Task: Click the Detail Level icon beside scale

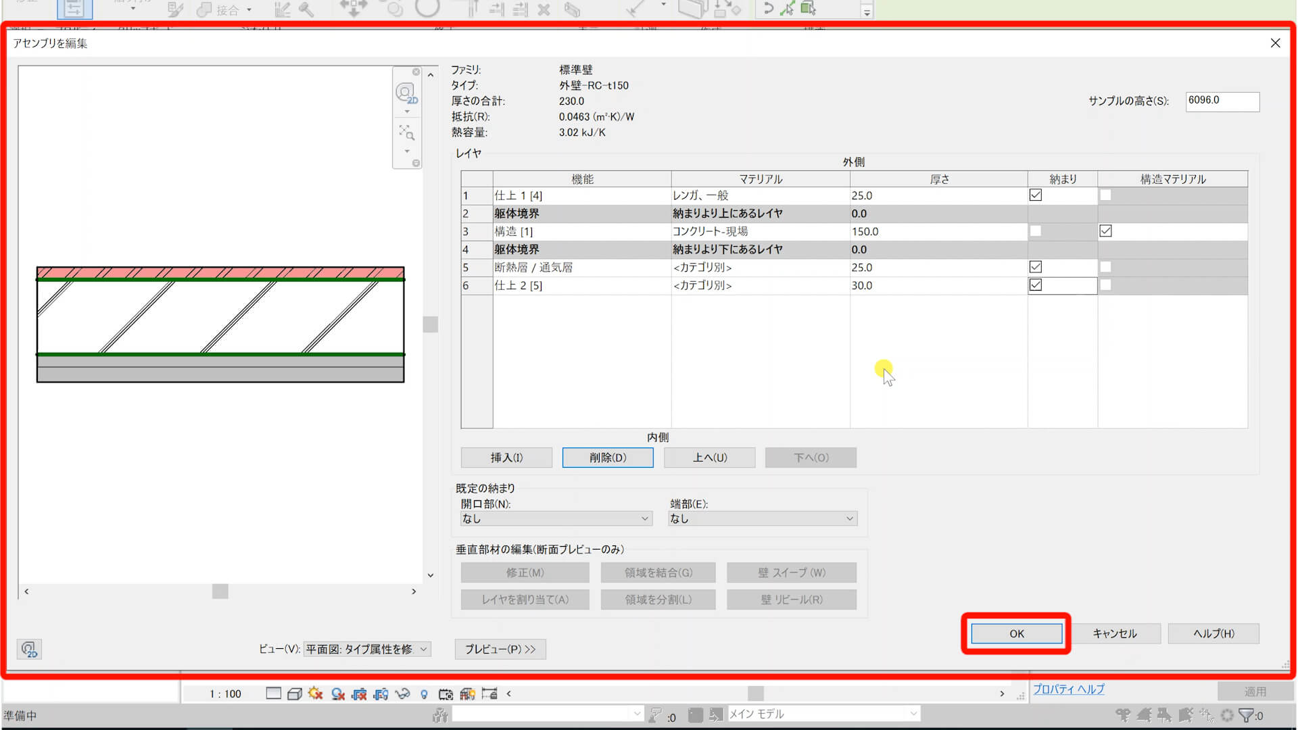Action: point(273,693)
